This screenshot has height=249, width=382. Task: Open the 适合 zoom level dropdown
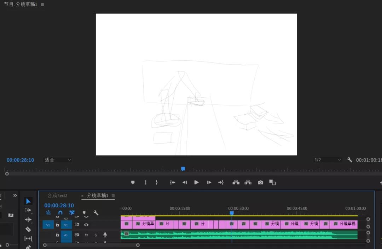[58, 160]
